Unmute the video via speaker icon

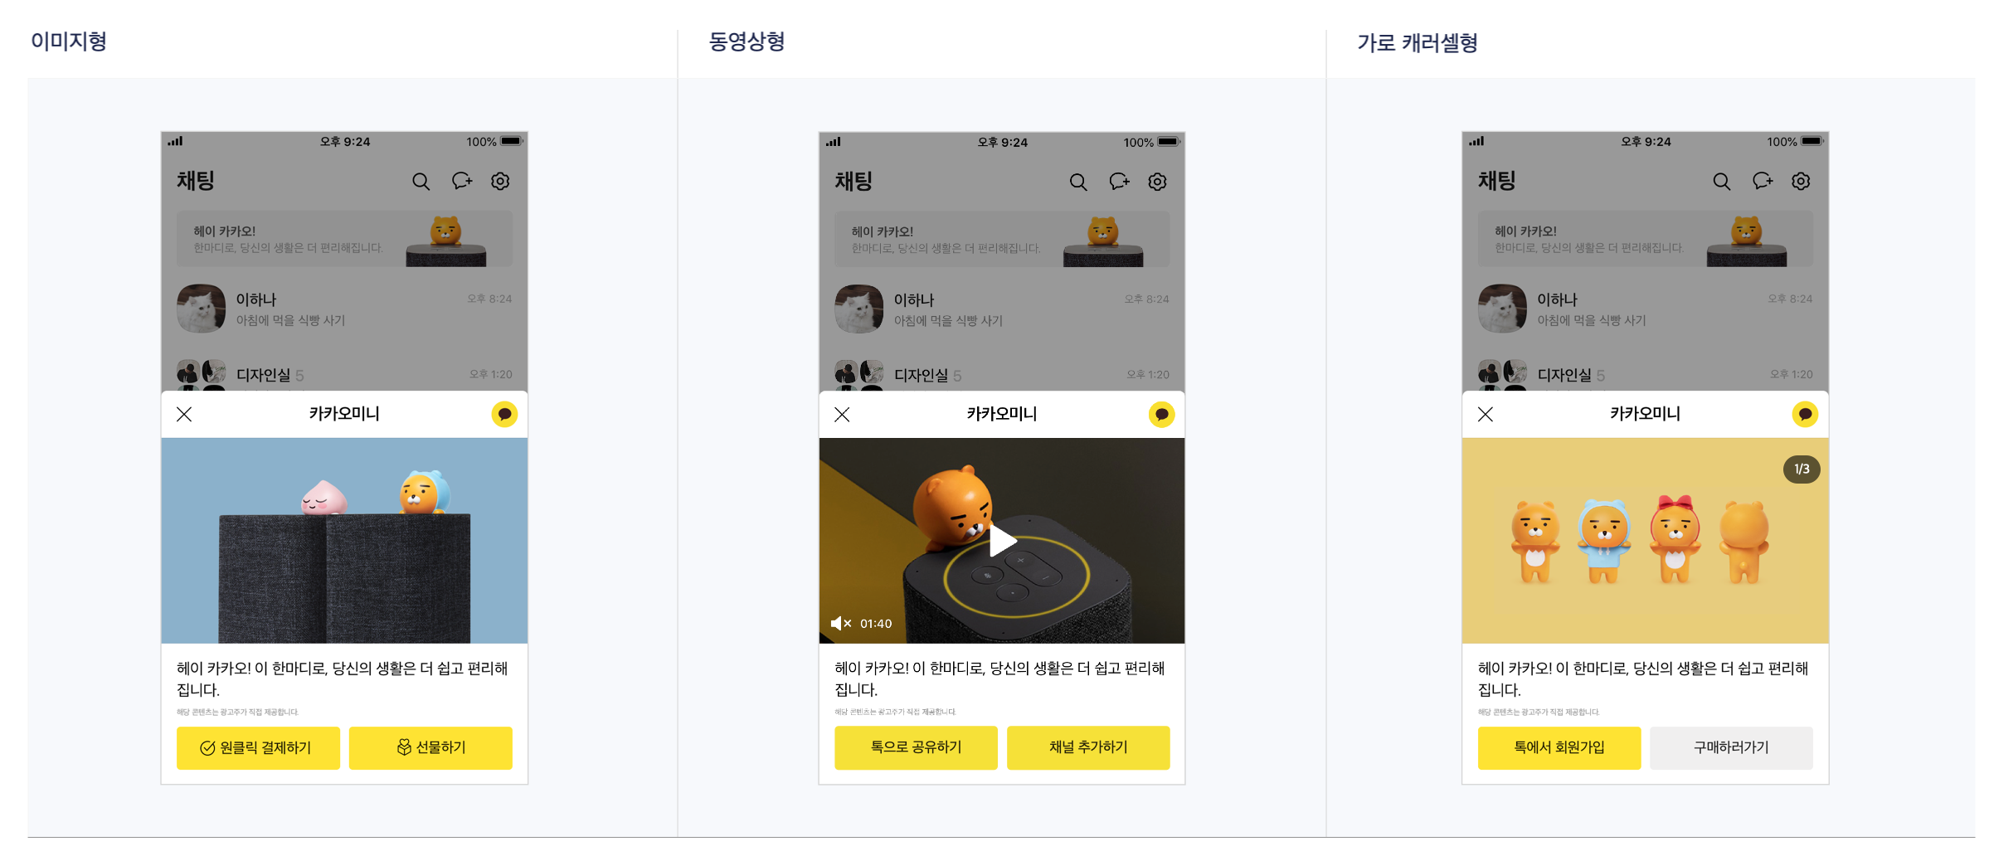pos(841,623)
